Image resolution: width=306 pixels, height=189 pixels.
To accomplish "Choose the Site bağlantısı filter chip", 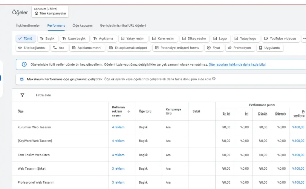I will [x=32, y=48].
